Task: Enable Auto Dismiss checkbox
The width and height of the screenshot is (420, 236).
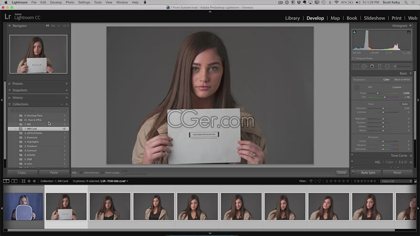Action: point(81,173)
